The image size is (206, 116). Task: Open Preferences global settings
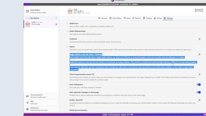coord(41,109)
